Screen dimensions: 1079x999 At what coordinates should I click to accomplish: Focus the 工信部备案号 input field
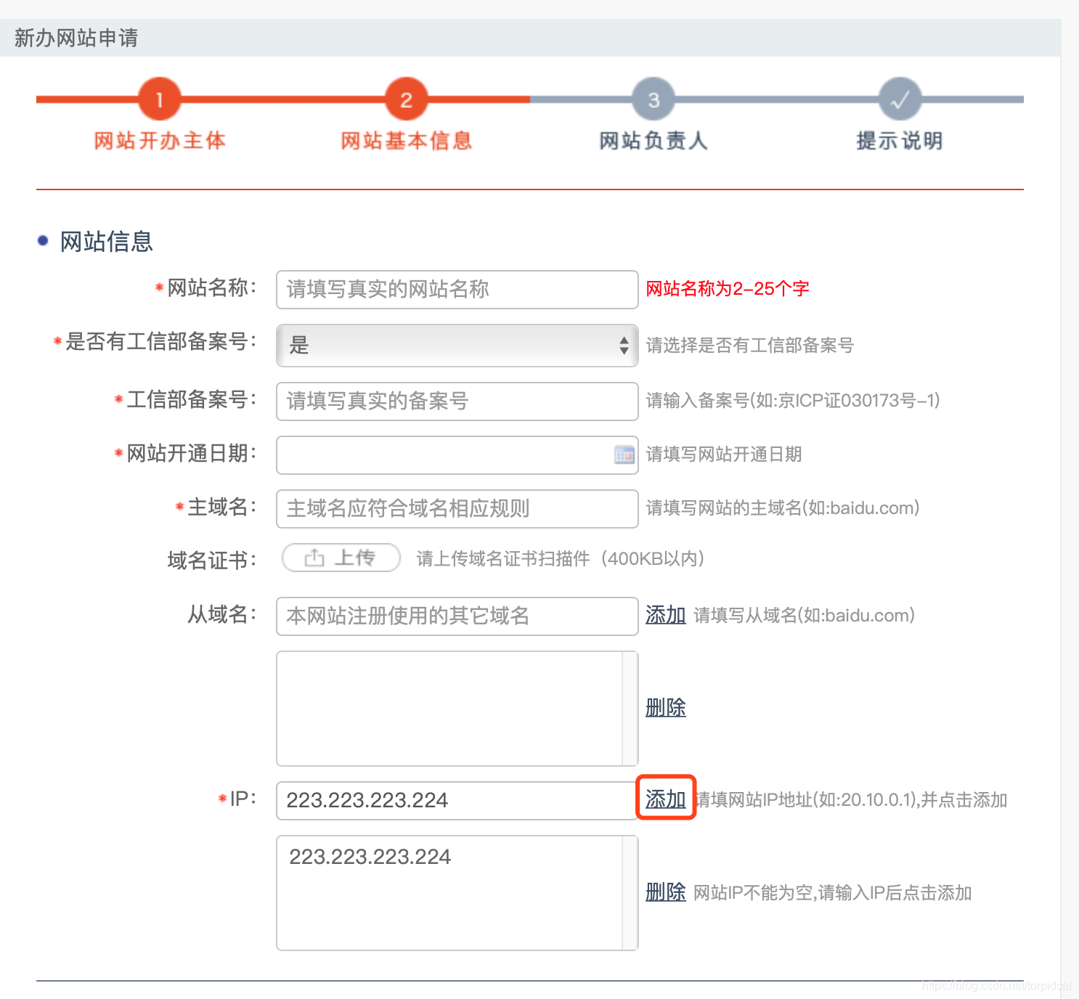[x=457, y=401]
